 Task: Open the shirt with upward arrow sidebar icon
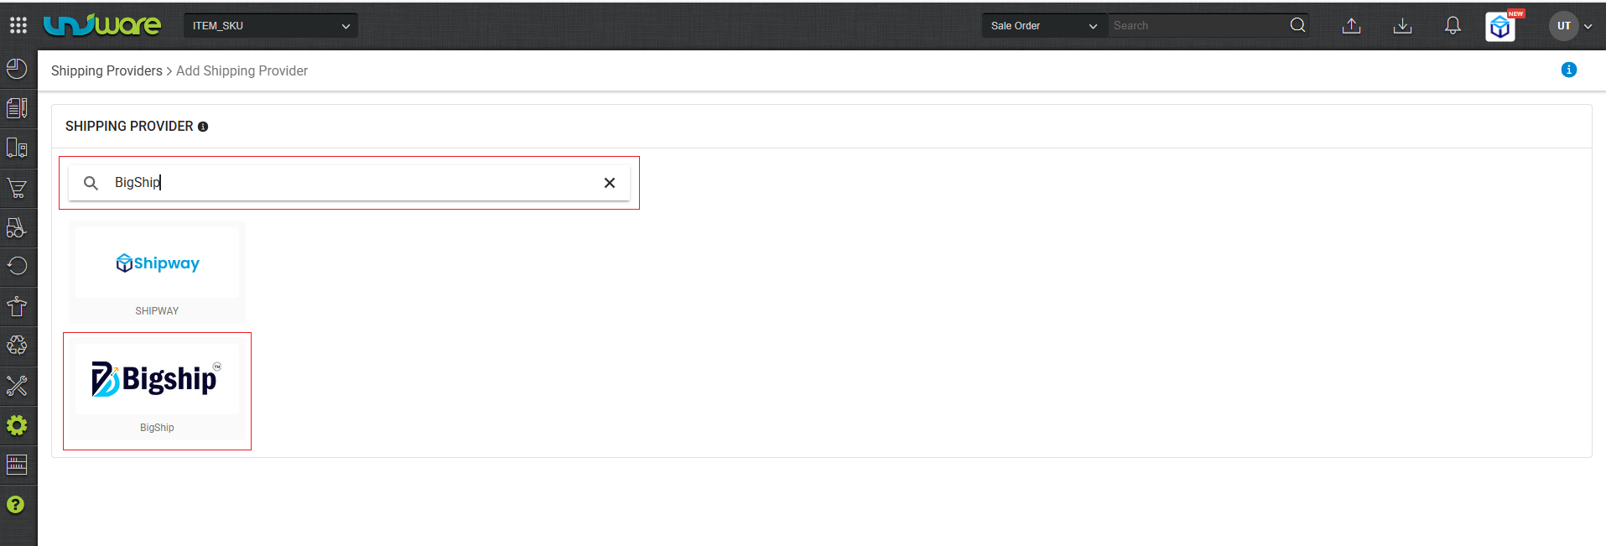[x=17, y=306]
